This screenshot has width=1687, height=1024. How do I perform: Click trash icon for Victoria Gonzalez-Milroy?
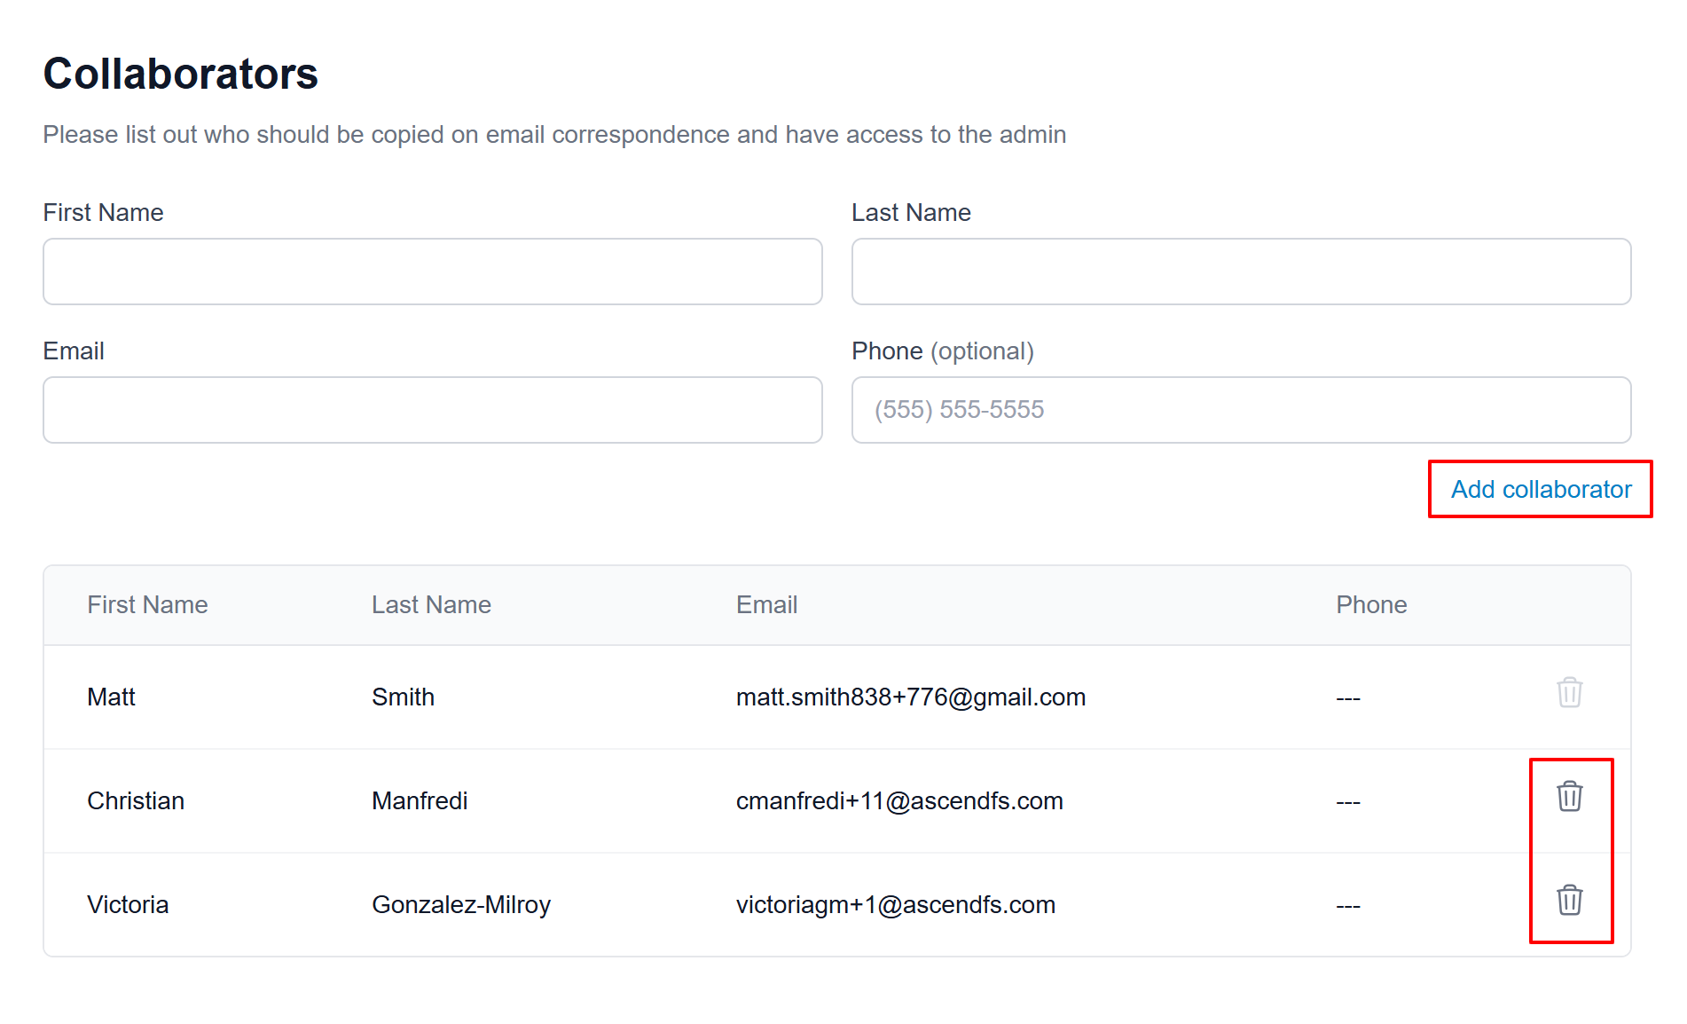[x=1569, y=901]
